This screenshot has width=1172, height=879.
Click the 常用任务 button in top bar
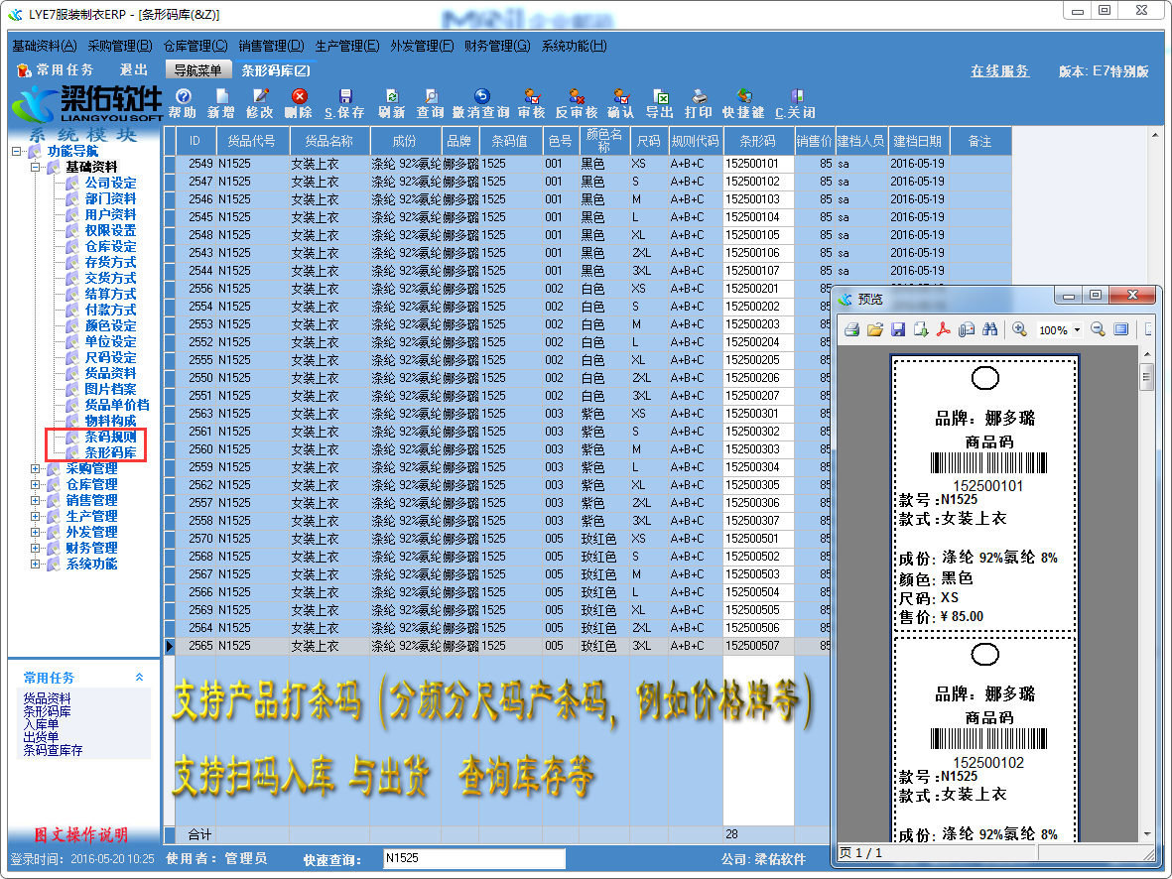coord(56,69)
